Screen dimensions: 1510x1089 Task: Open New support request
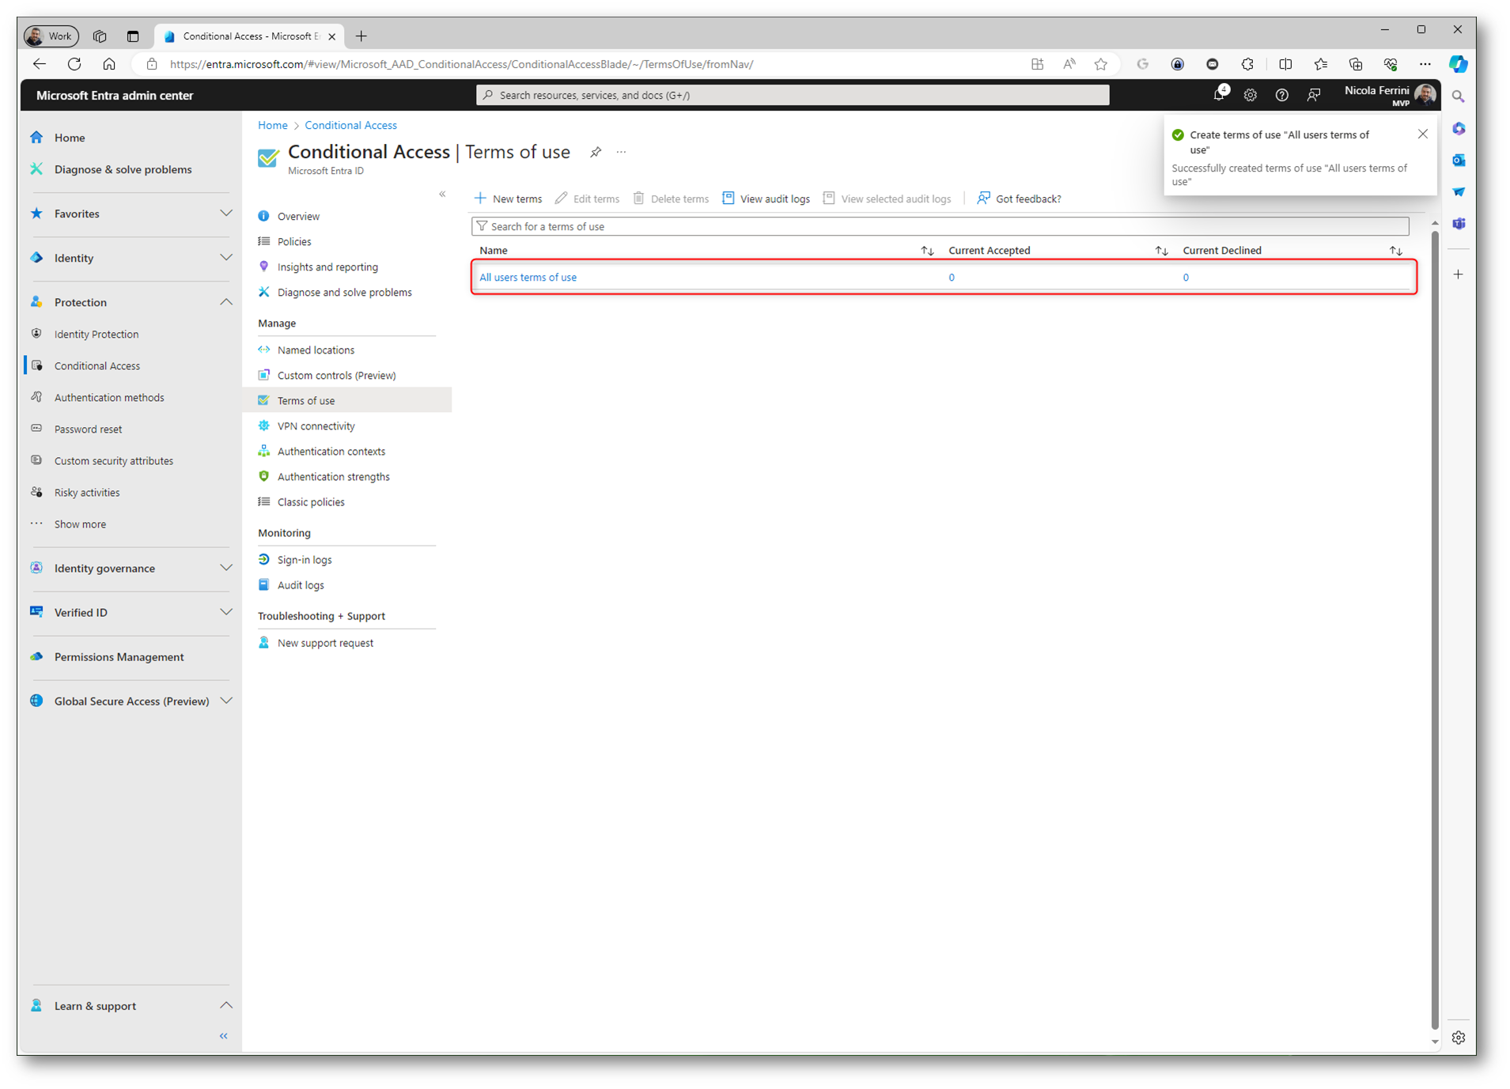coord(325,643)
